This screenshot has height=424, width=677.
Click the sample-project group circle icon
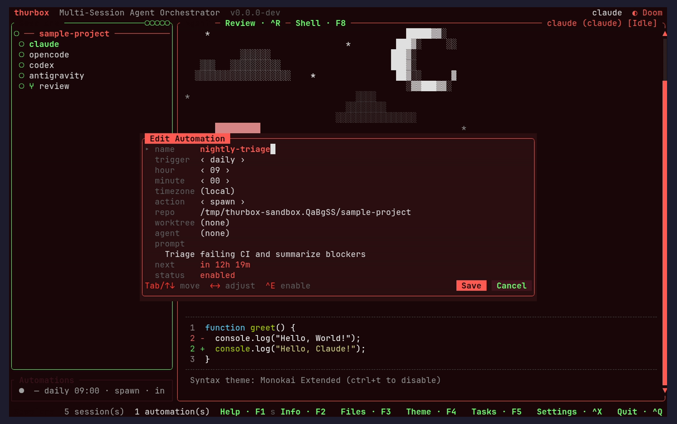click(x=16, y=34)
